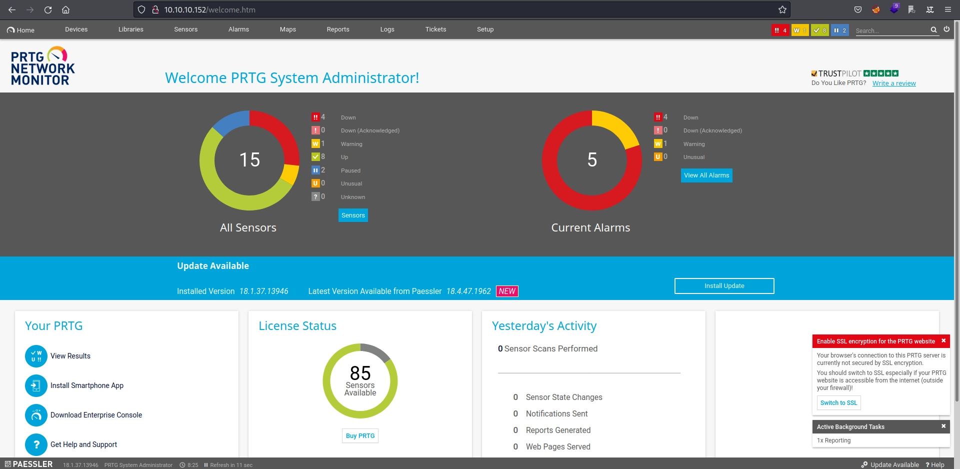The image size is (960, 469).
Task: Click the logout power icon
Action: (946, 29)
